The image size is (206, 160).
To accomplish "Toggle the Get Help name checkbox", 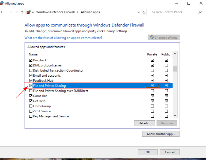I will tap(31, 101).
